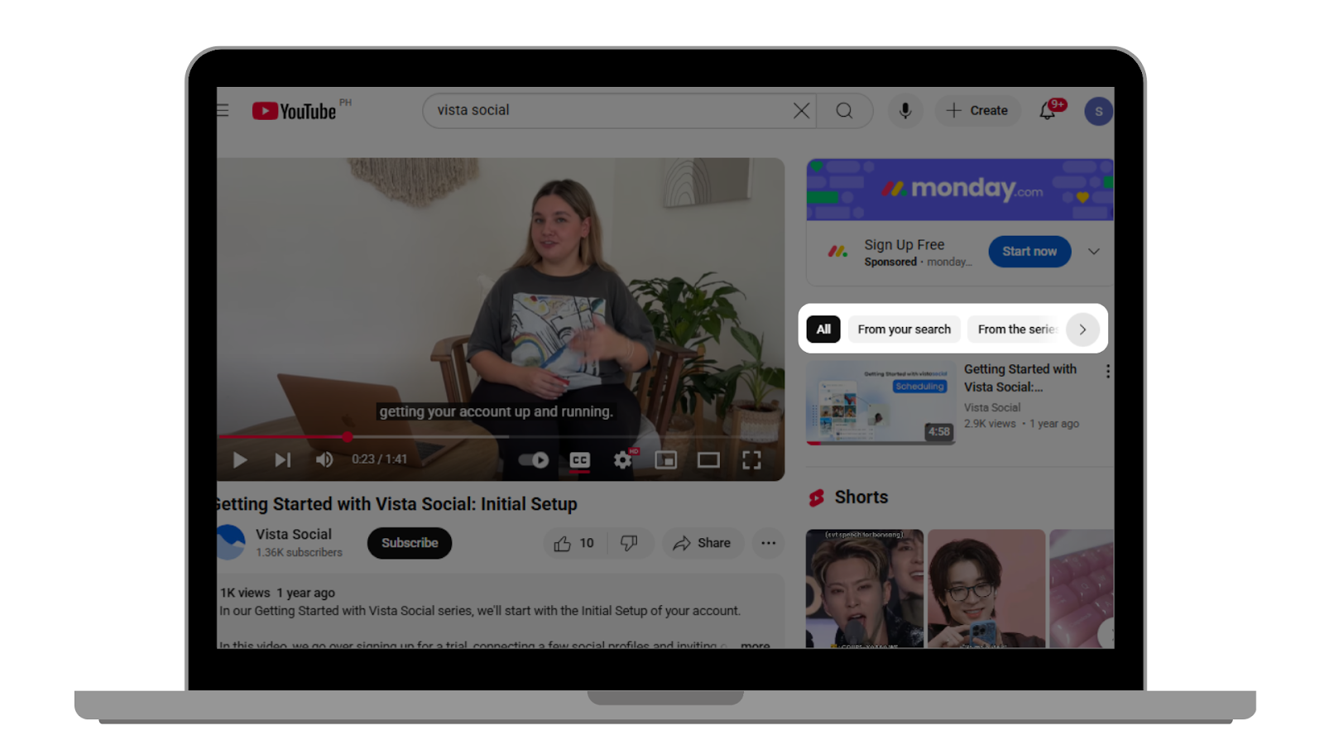Open the pink Shorts thumbnail
The width and height of the screenshot is (1324, 745).
(x=1082, y=589)
